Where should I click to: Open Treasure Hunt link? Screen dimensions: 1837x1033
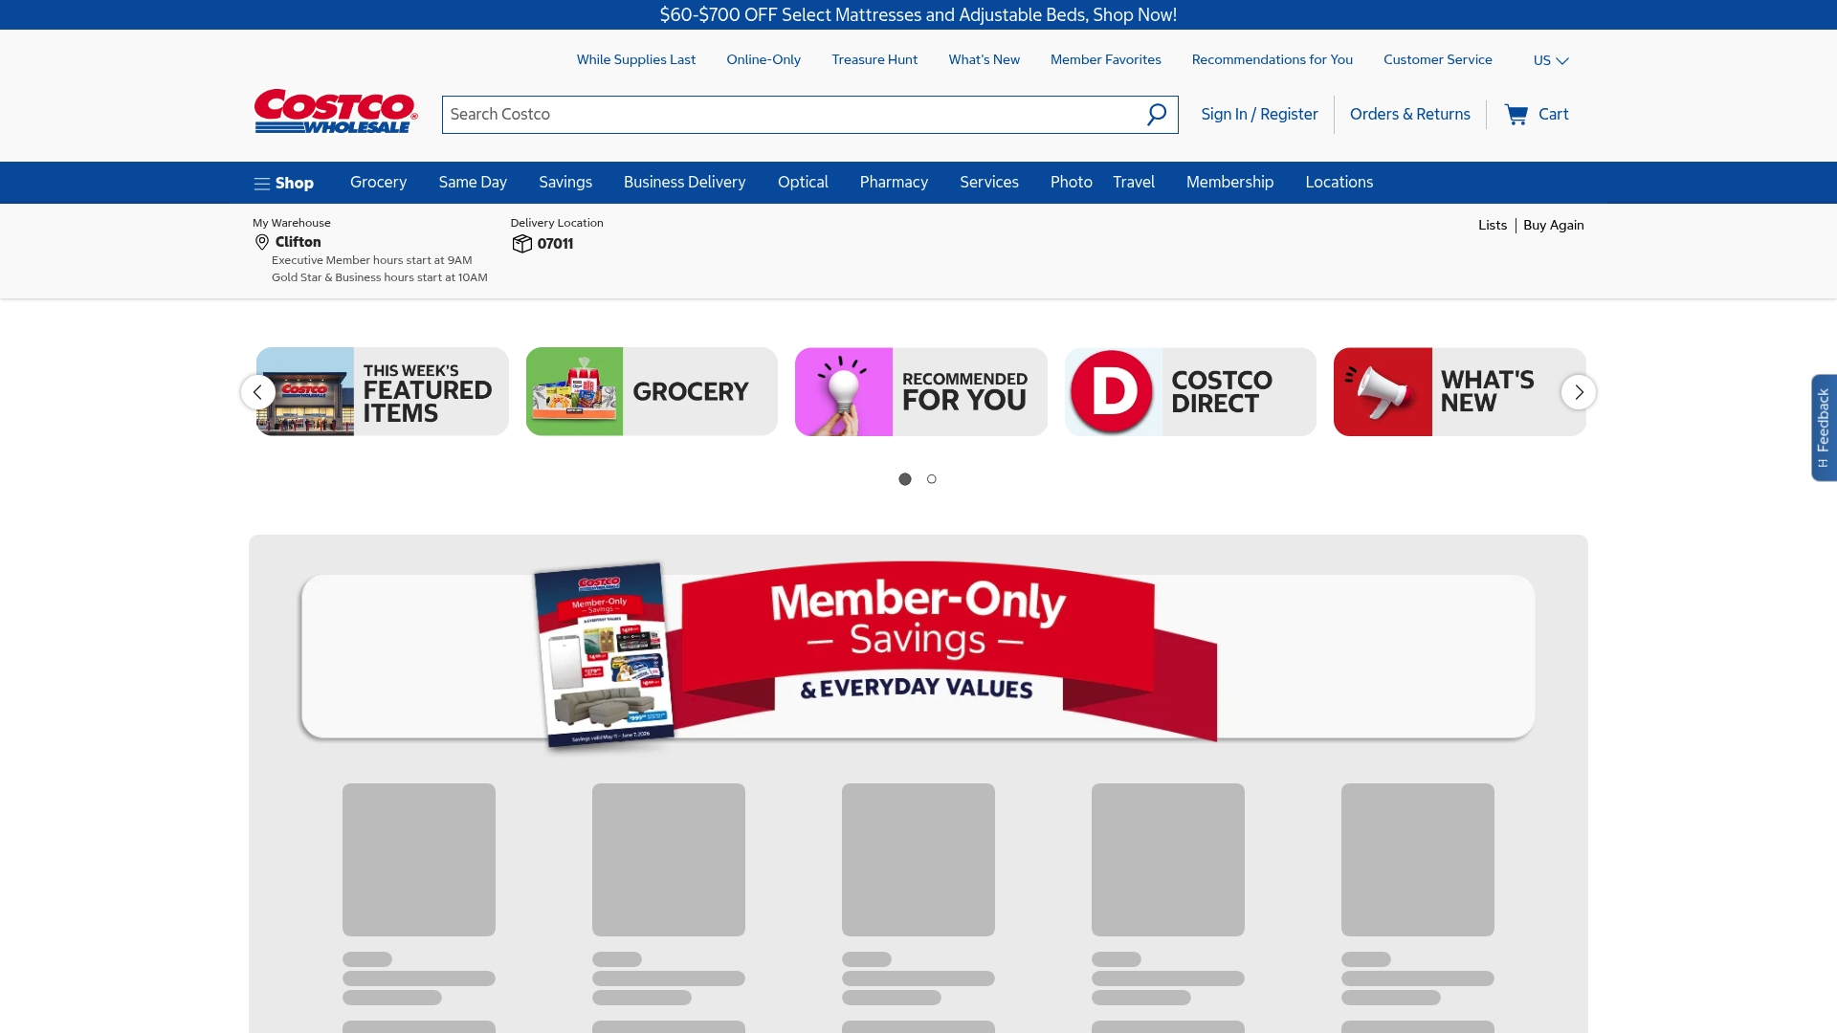pyautogui.click(x=874, y=59)
